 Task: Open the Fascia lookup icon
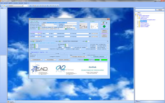point(60,41)
